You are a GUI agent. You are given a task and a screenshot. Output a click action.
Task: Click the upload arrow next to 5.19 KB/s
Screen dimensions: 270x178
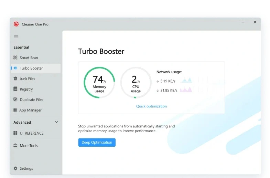158,81
